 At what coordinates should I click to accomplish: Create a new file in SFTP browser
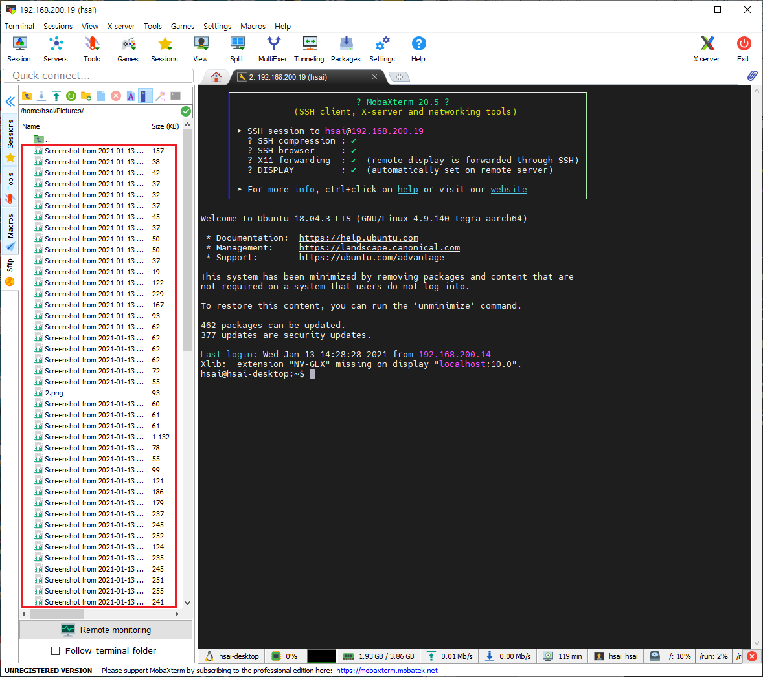[x=101, y=96]
